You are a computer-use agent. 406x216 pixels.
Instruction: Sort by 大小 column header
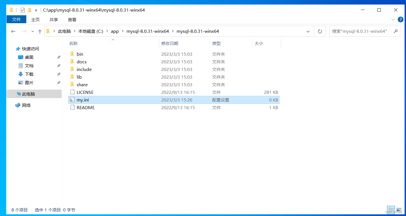(259, 43)
